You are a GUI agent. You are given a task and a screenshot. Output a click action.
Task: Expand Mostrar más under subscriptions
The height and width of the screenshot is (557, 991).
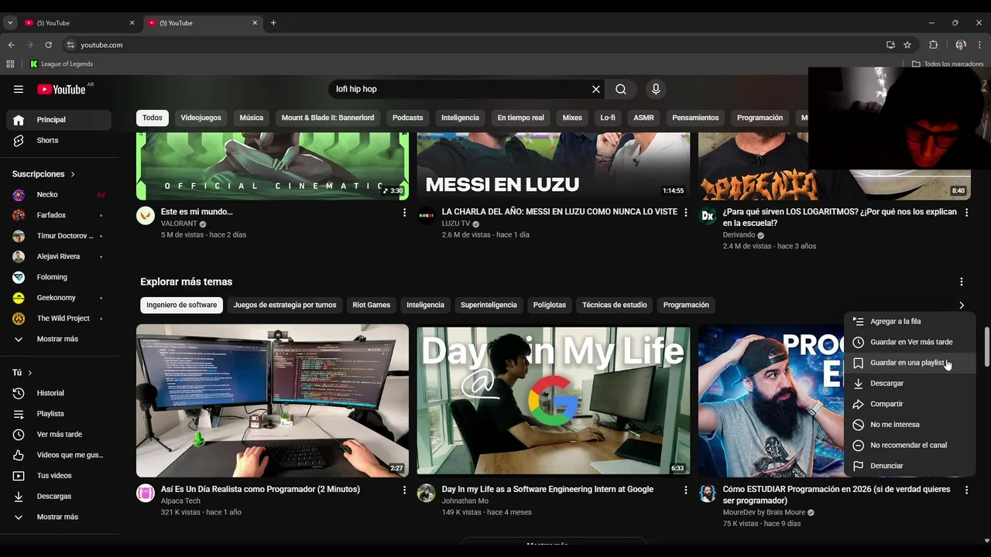click(x=59, y=339)
